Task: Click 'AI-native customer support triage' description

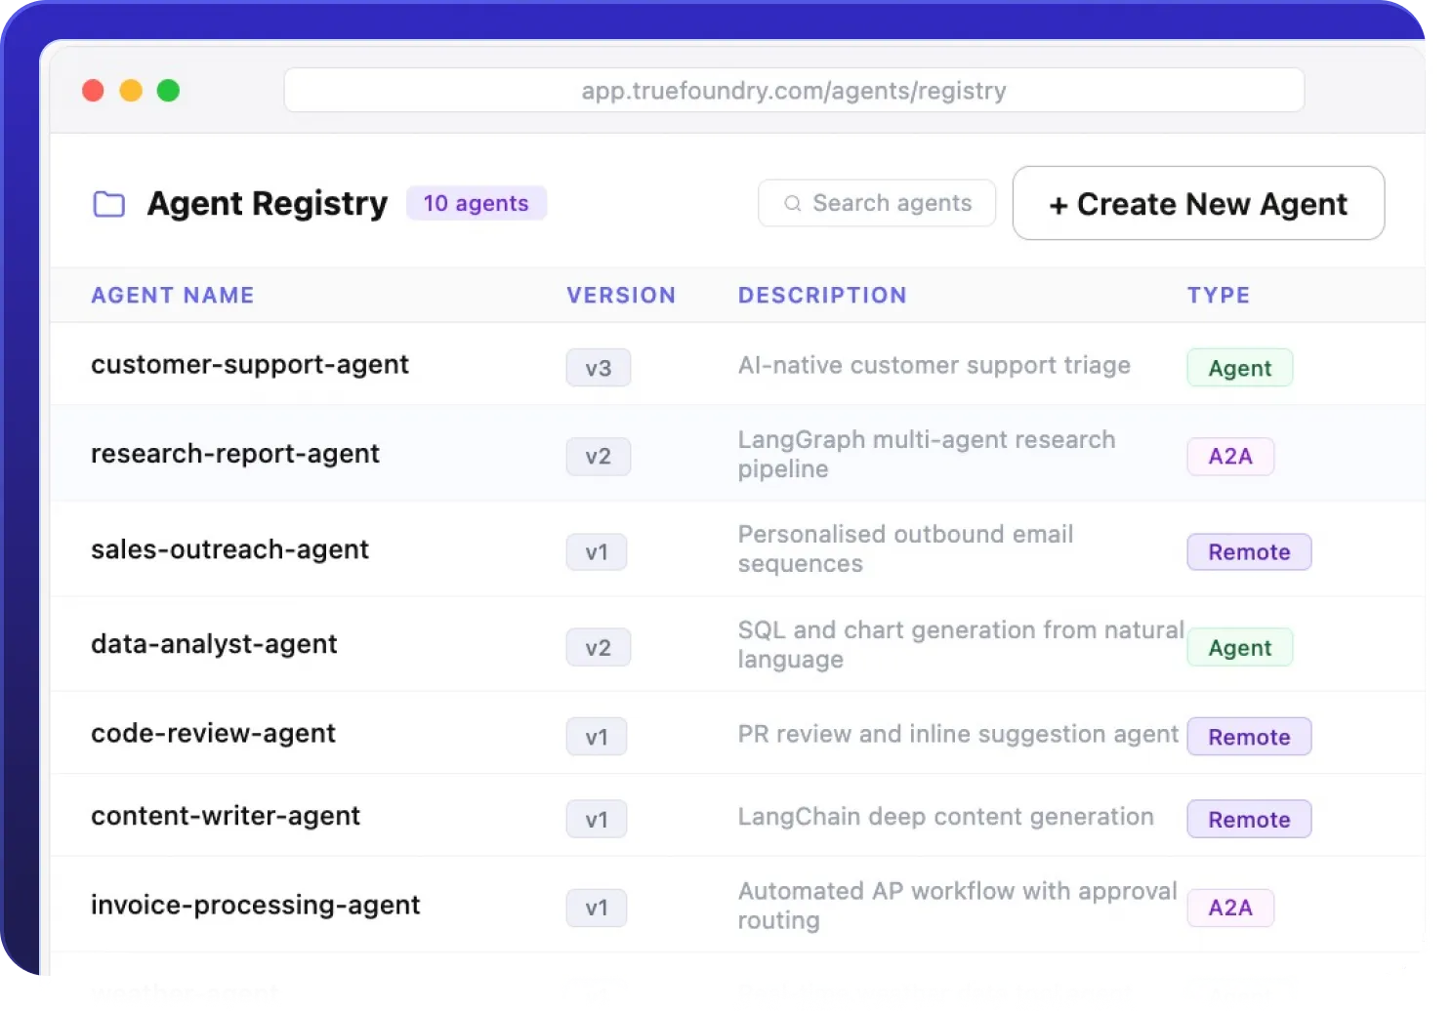Action: tap(934, 365)
